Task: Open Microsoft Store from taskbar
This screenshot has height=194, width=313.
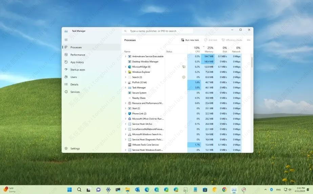Action: 205,189
